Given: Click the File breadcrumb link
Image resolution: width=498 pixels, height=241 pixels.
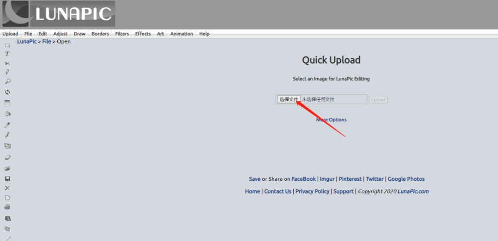Looking at the screenshot, I should point(47,41).
